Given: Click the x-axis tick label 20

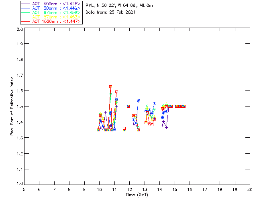Looking at the screenshot, I should pyautogui.click(x=250, y=189).
